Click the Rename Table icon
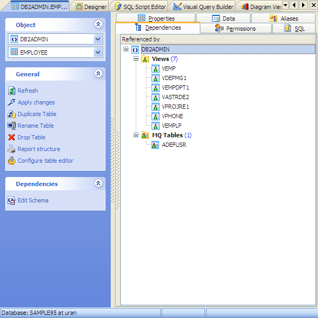Viewport: 318px width, 318px height. click(12, 126)
